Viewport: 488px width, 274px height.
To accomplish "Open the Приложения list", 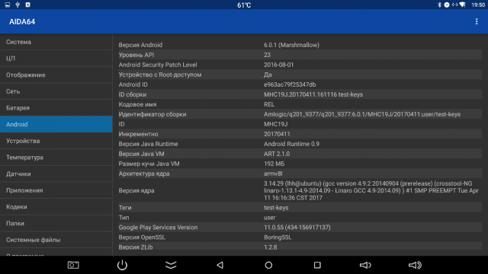I will [56, 190].
